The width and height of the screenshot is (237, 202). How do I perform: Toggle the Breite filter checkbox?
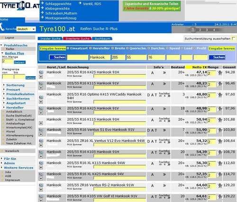tap(112, 48)
